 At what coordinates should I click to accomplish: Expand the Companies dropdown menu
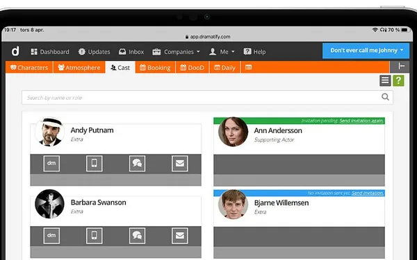[176, 52]
